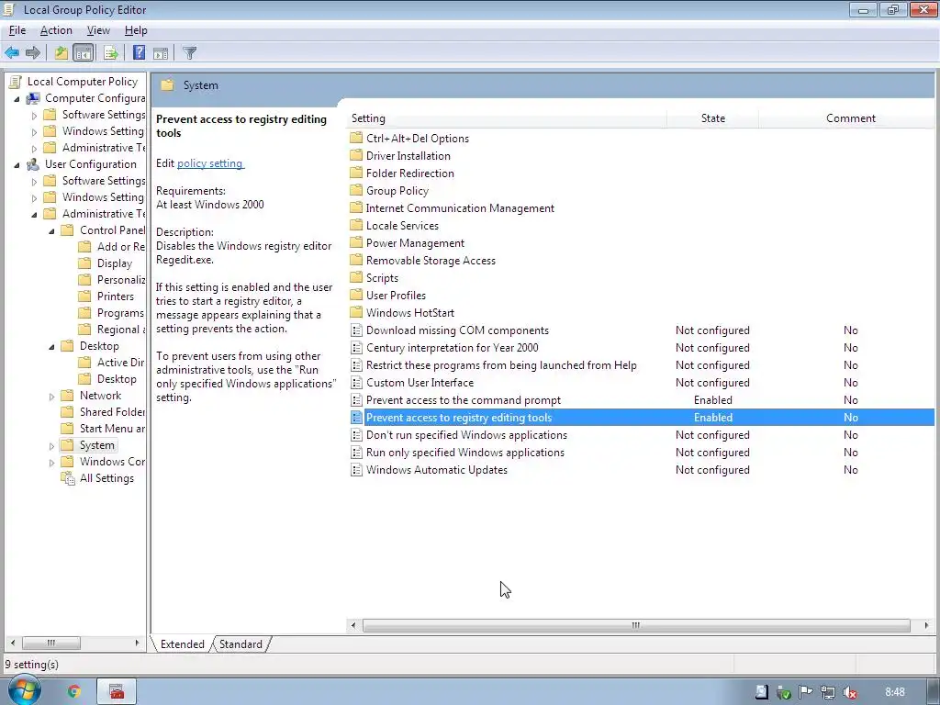Select Century interpretation for Year 2000
The width and height of the screenshot is (940, 705).
click(642, 348)
